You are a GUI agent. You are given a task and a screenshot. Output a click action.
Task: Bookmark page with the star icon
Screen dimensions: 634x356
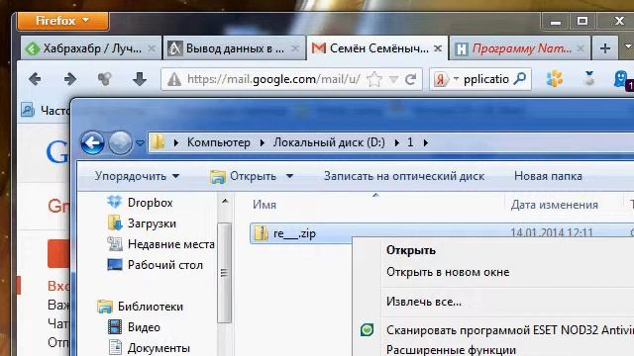tap(374, 79)
